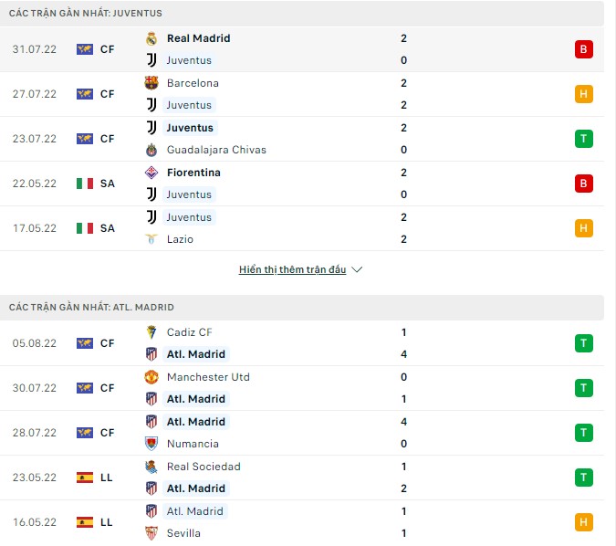Screen dimensions: 616x546
Task: Click the Cadiz CF crest
Action: click(151, 332)
